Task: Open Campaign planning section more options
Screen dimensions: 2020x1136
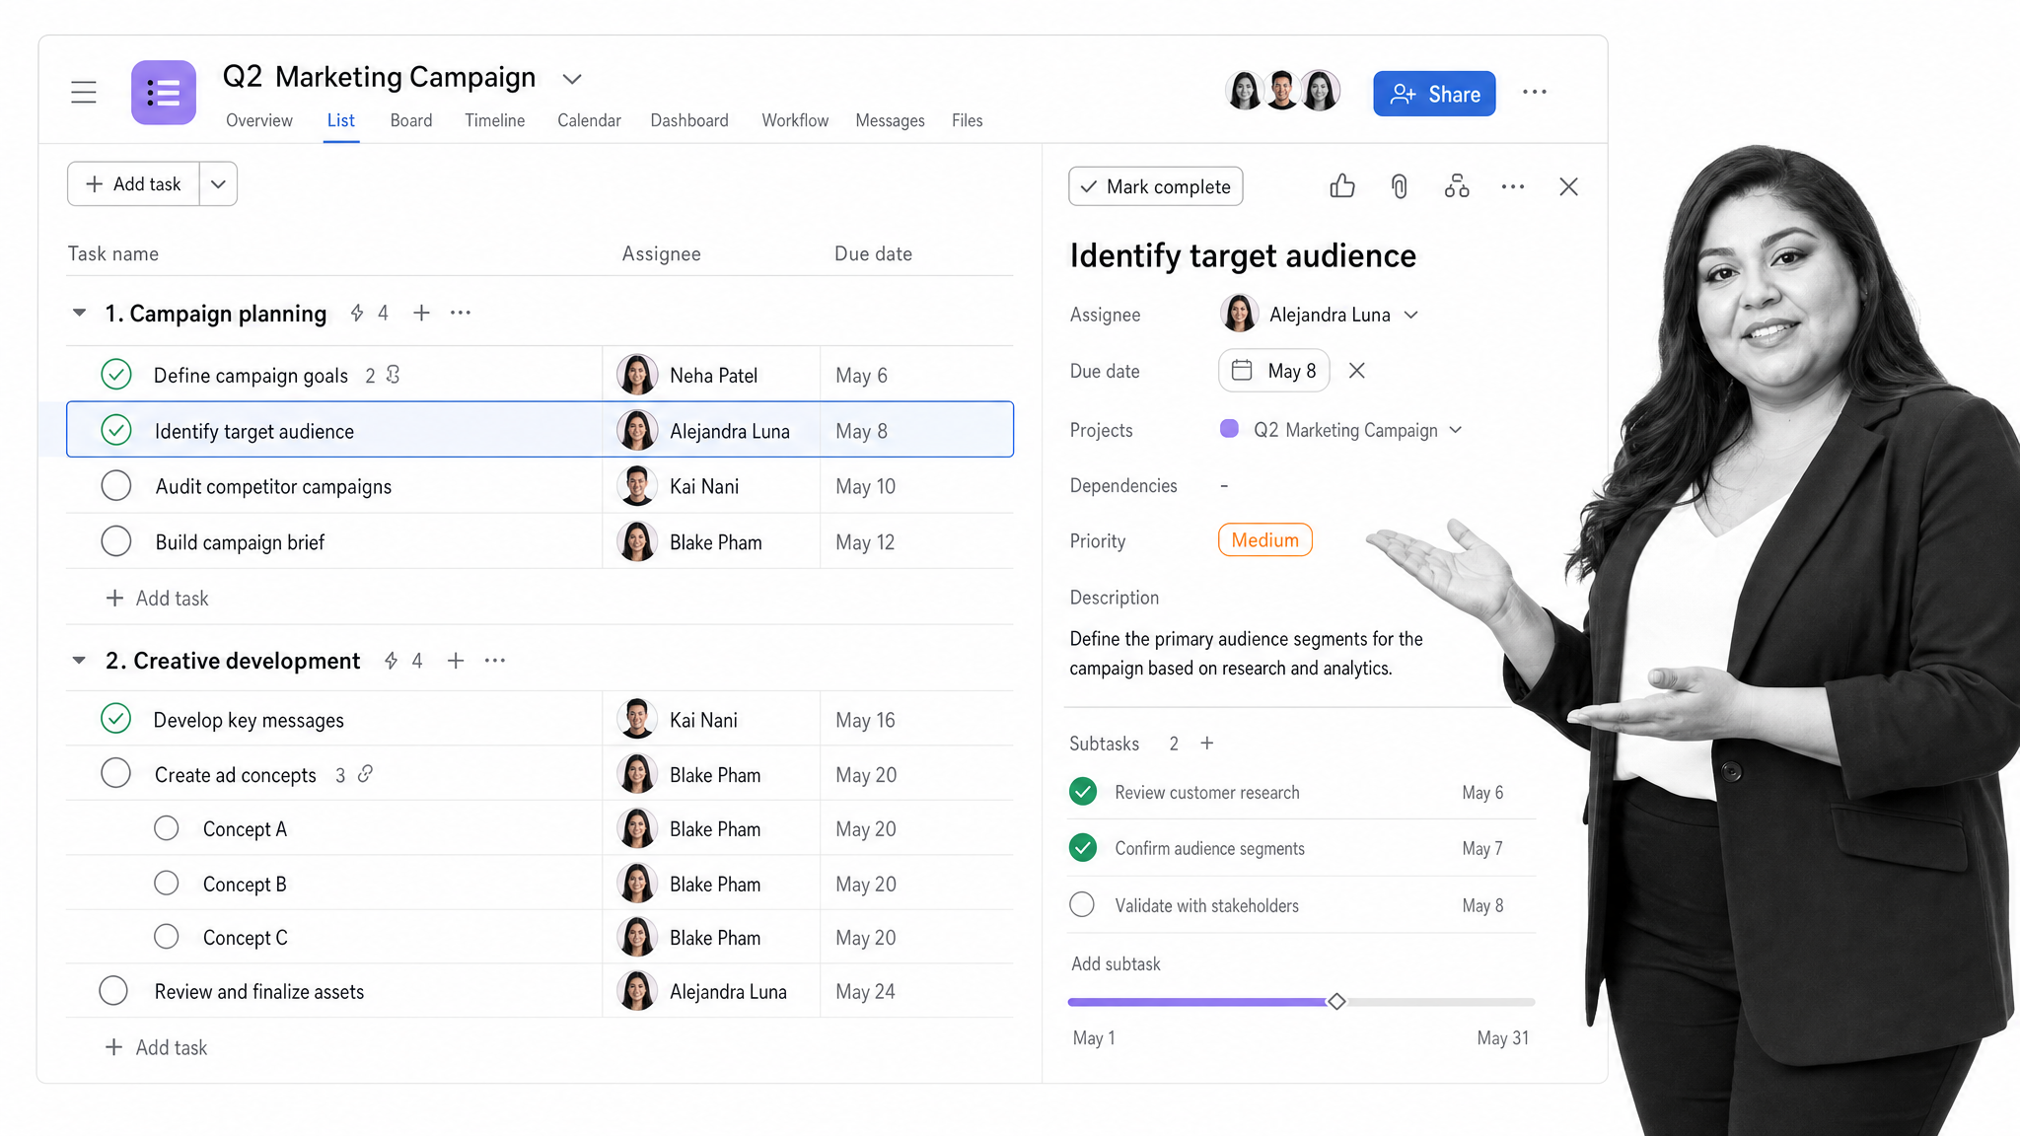Action: [x=461, y=313]
